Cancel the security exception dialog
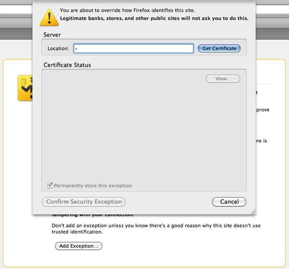This screenshot has width=289, height=269. click(x=229, y=202)
